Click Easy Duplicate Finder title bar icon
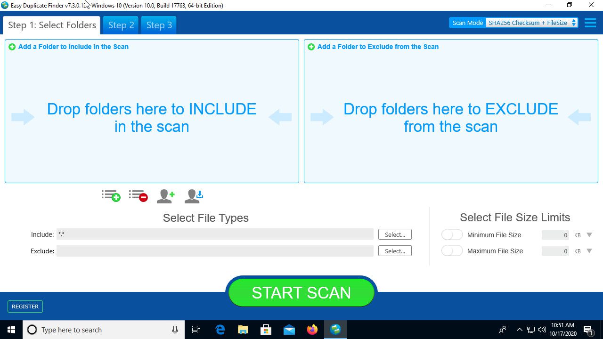This screenshot has width=603, height=339. click(x=5, y=5)
